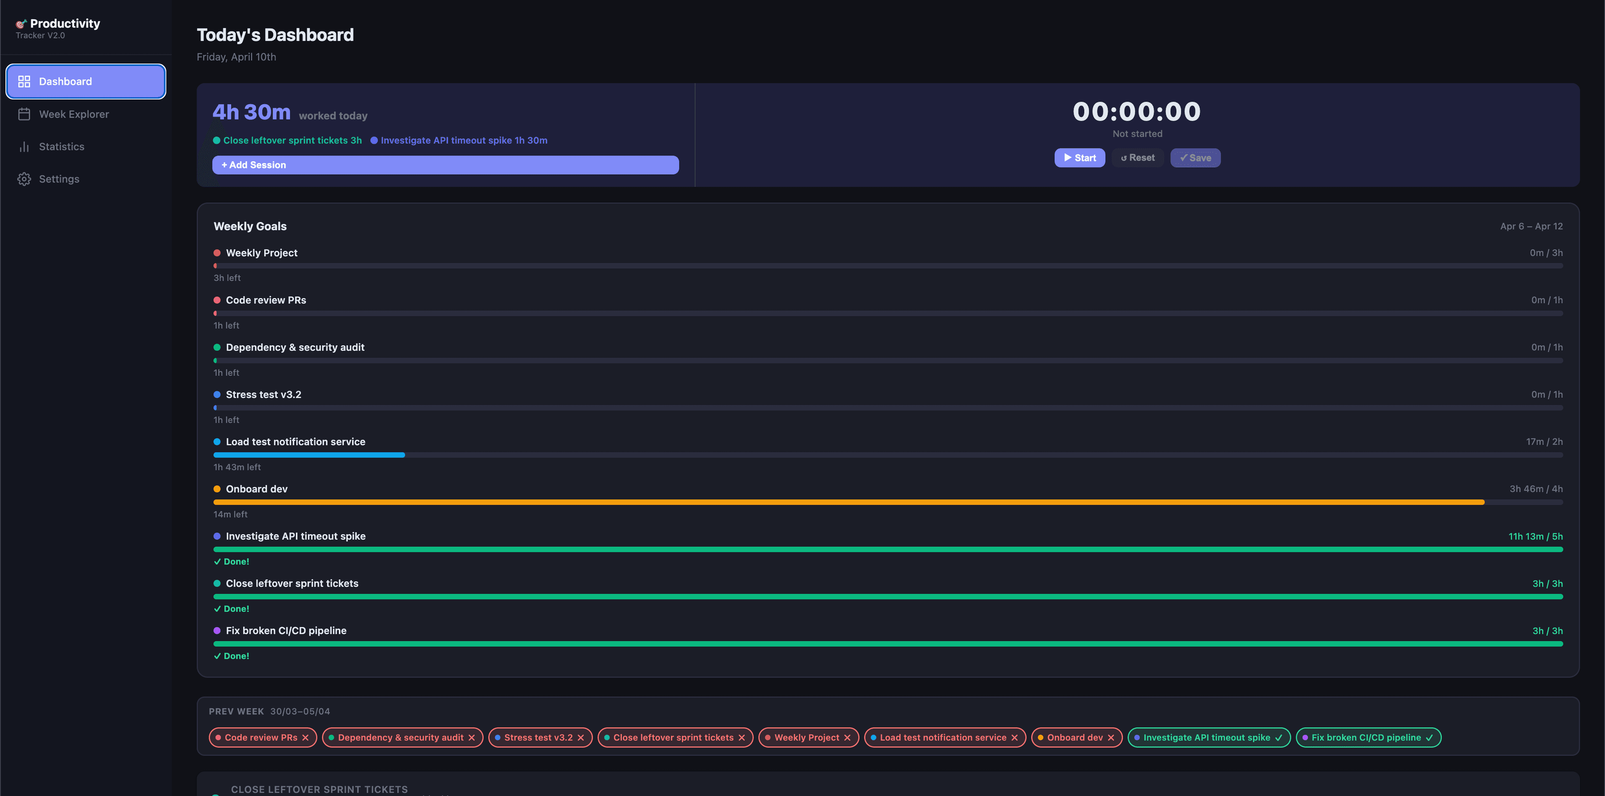This screenshot has height=796, width=1605.
Task: Click the green dot beside Dependency & security audit goal
Action: pyautogui.click(x=217, y=348)
